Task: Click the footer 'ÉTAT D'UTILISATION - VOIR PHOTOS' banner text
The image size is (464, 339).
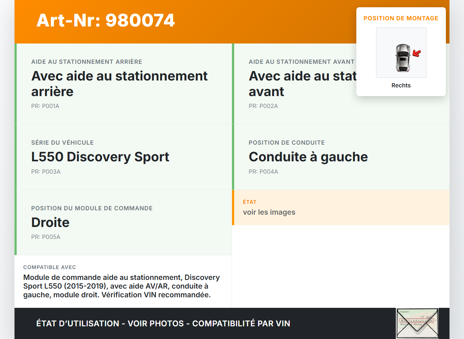Action: [x=163, y=323]
